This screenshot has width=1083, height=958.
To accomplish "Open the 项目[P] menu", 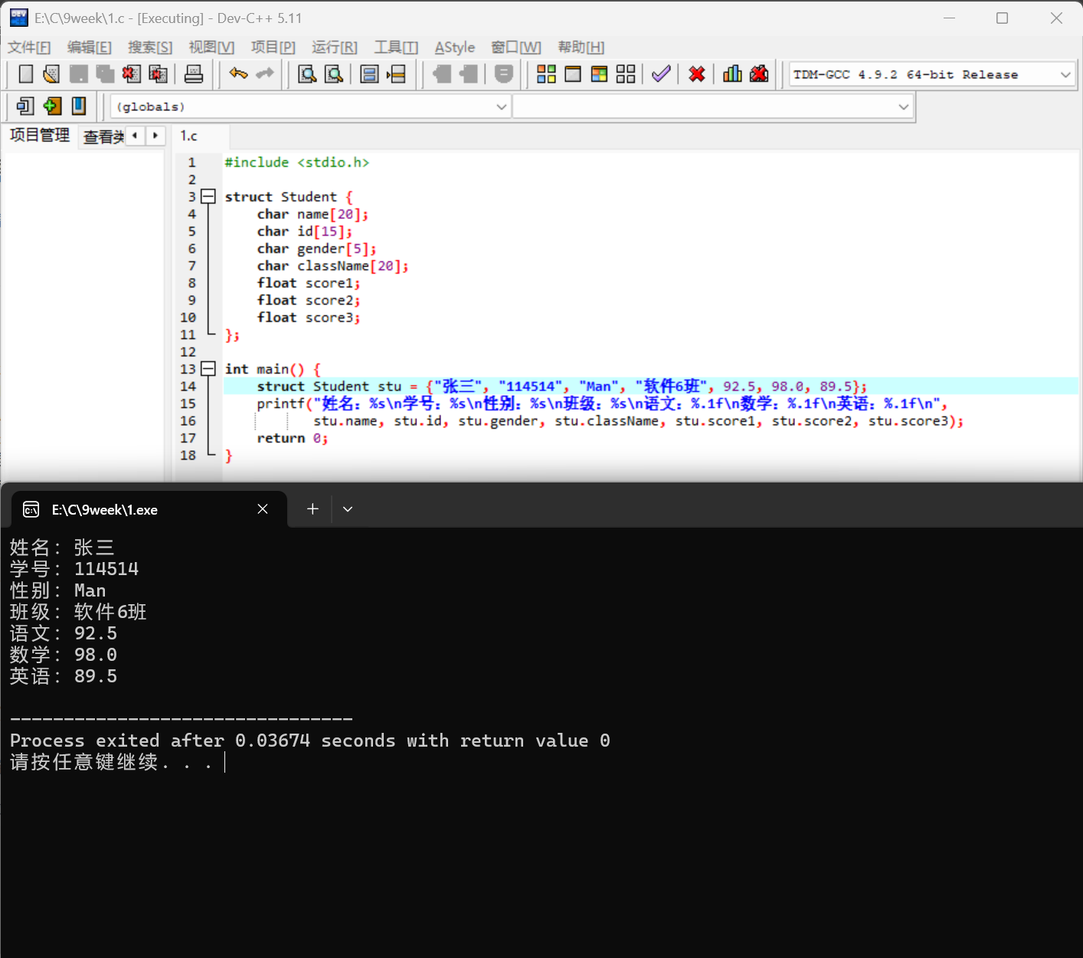I will click(x=273, y=47).
